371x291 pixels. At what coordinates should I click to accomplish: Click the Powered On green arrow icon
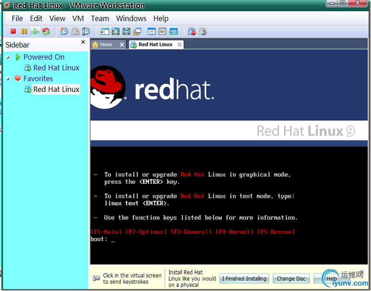click(x=18, y=57)
